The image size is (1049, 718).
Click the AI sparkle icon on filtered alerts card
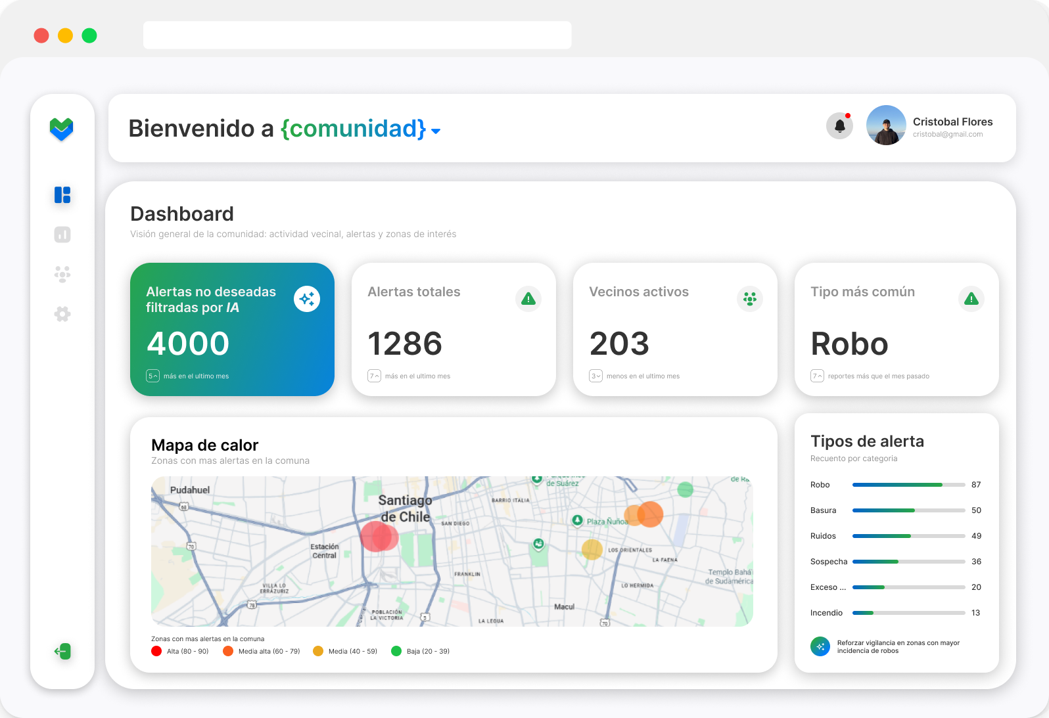(x=307, y=299)
